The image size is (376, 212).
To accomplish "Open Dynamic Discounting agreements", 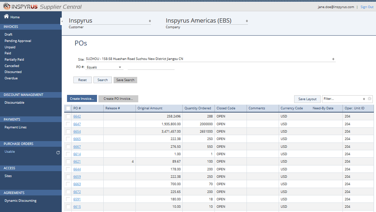I will tap(20, 201).
